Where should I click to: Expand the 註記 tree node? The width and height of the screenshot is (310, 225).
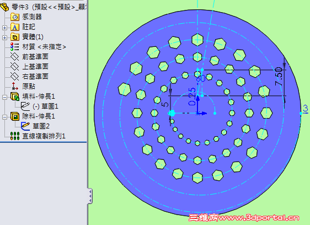[x=4, y=28]
